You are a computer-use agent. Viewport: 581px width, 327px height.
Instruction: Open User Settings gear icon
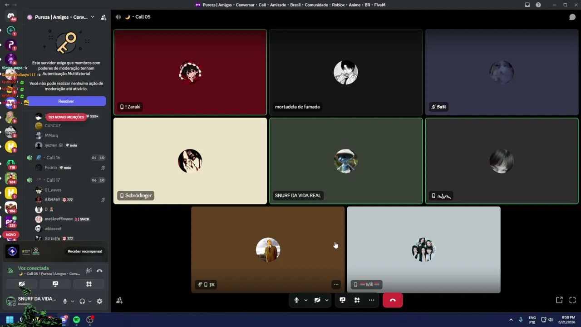coord(99,301)
